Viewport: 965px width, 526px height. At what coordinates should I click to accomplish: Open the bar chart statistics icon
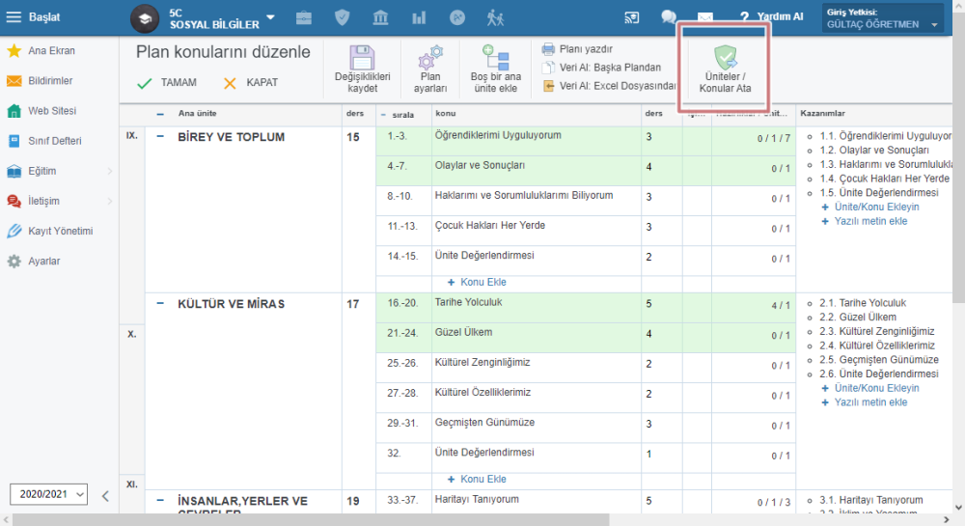point(419,17)
